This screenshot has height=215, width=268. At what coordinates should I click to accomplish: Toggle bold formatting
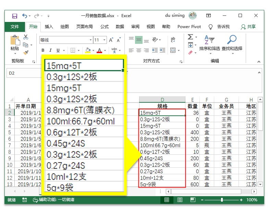click(x=43, y=50)
